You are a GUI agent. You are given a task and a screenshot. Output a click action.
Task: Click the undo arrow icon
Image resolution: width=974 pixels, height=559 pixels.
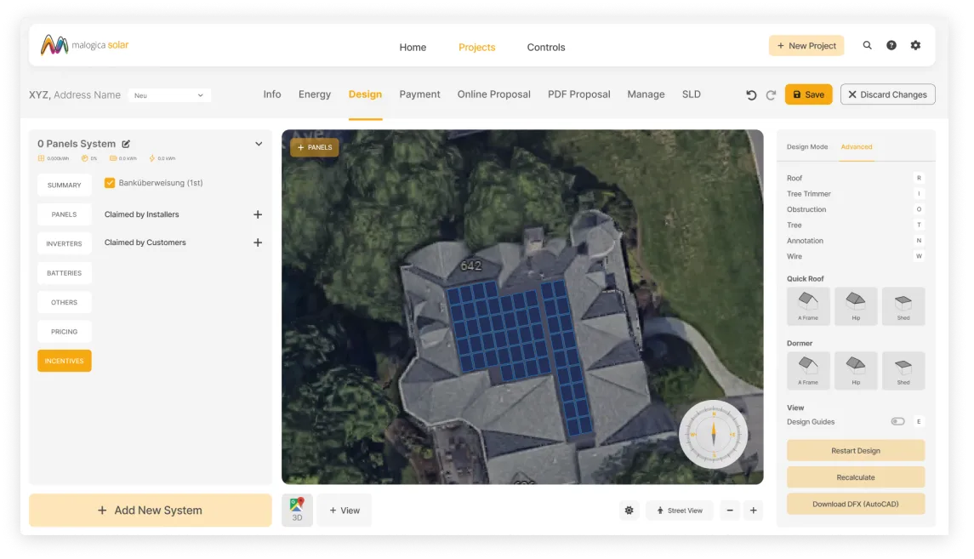(x=751, y=95)
